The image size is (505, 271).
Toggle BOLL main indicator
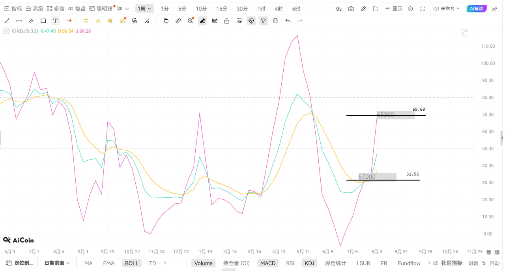pos(132,263)
